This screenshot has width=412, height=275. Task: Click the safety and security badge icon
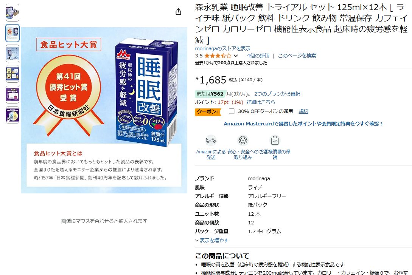(x=243, y=141)
